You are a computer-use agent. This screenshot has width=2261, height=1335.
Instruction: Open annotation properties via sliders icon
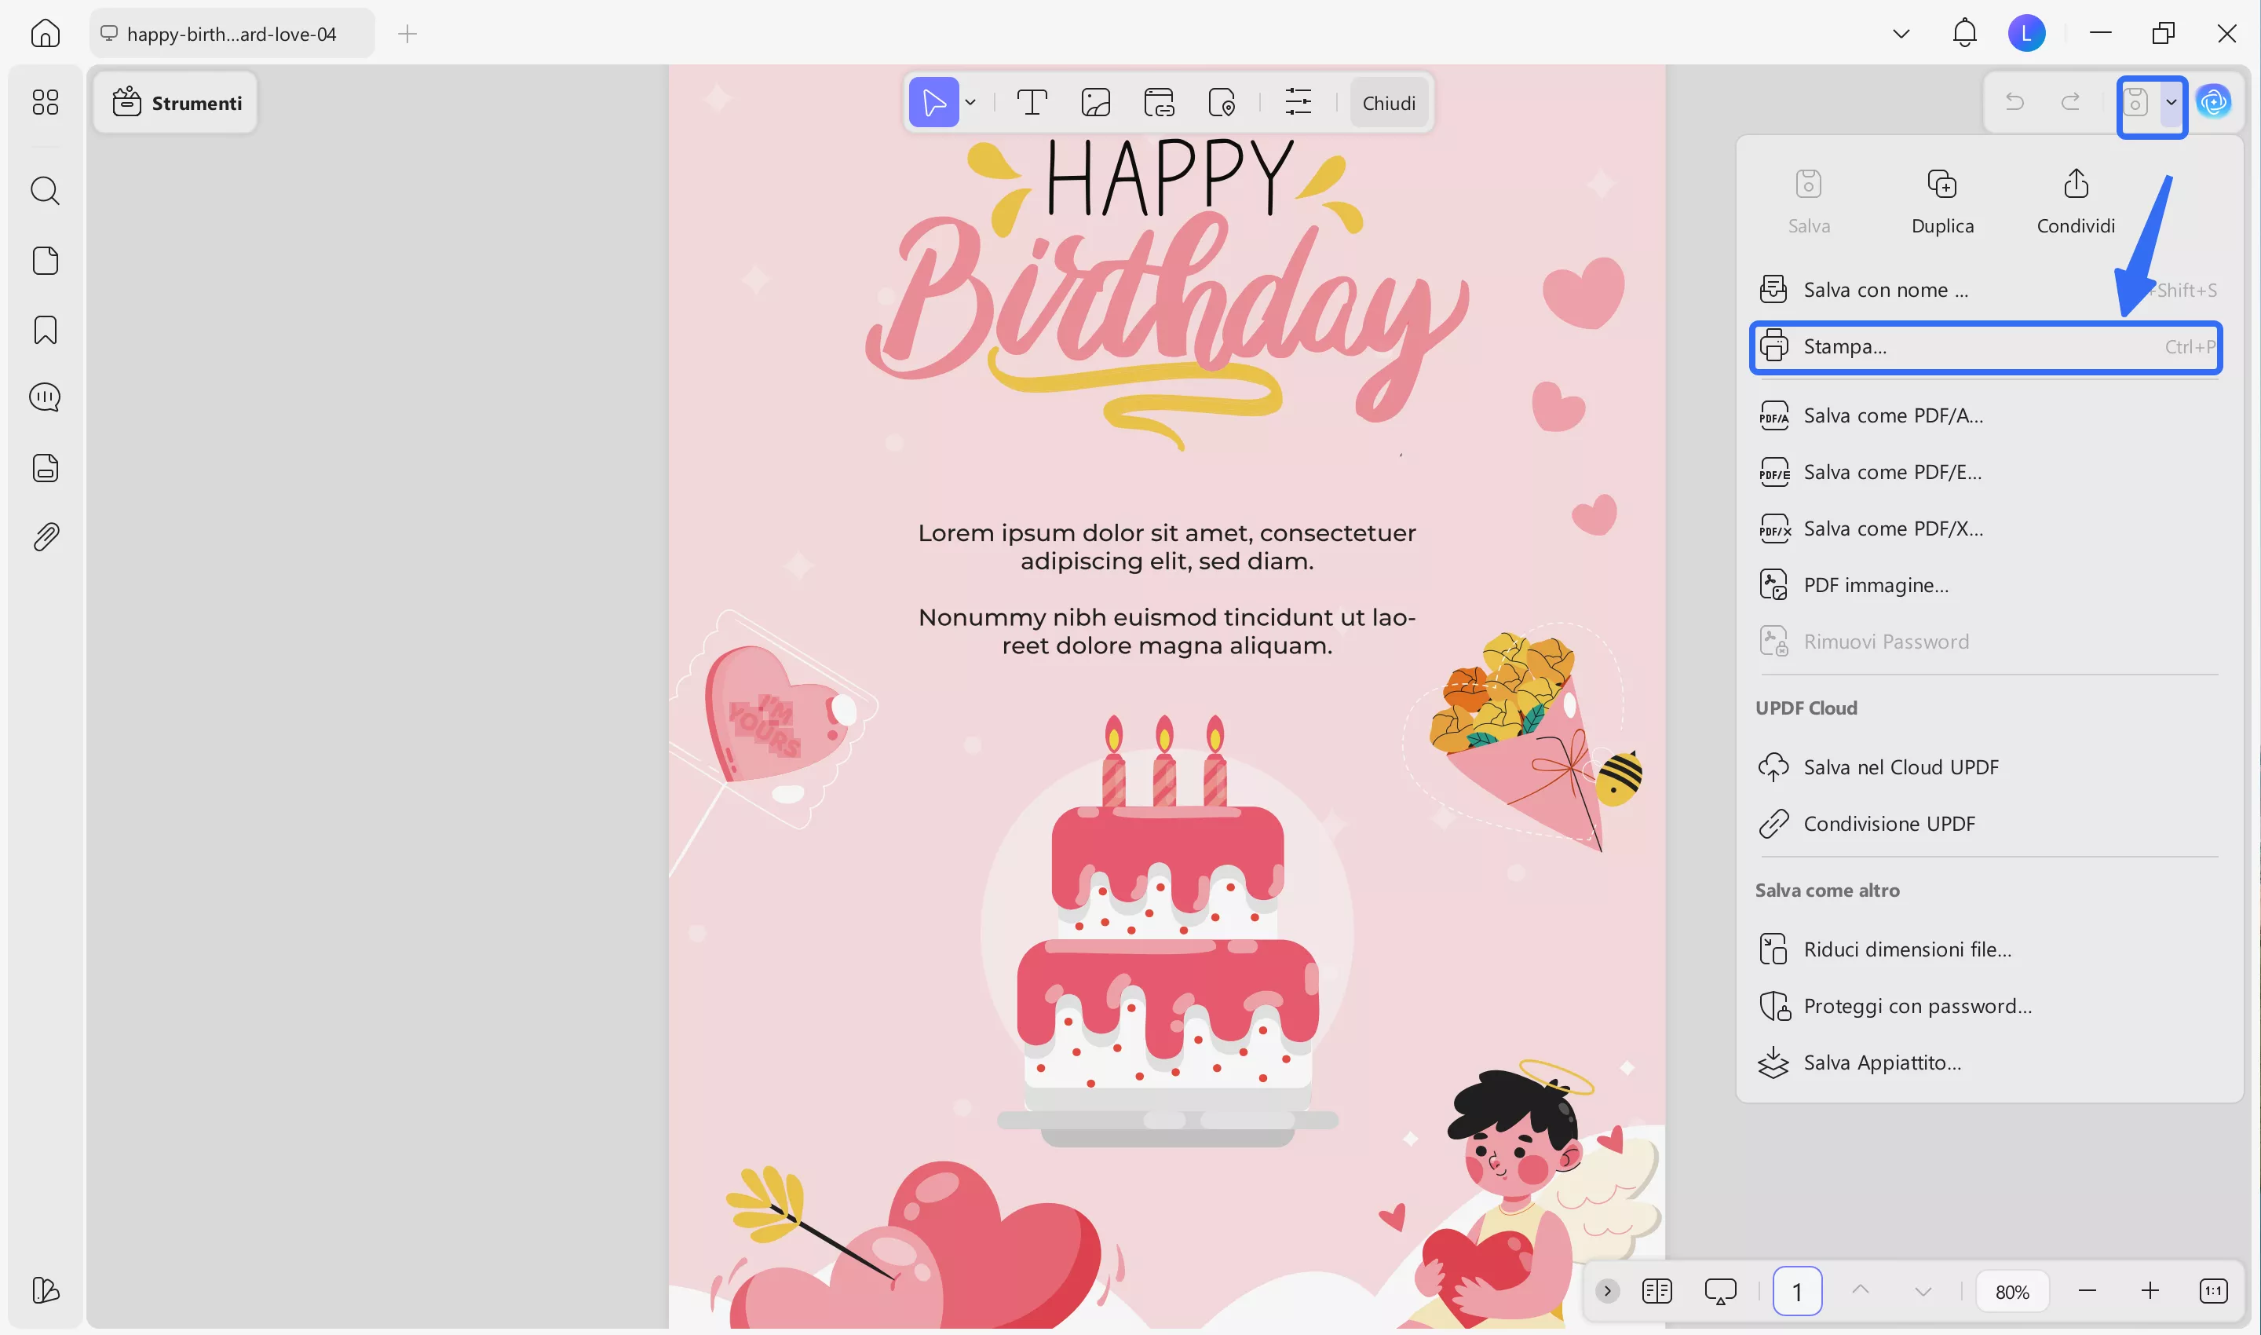point(1298,101)
